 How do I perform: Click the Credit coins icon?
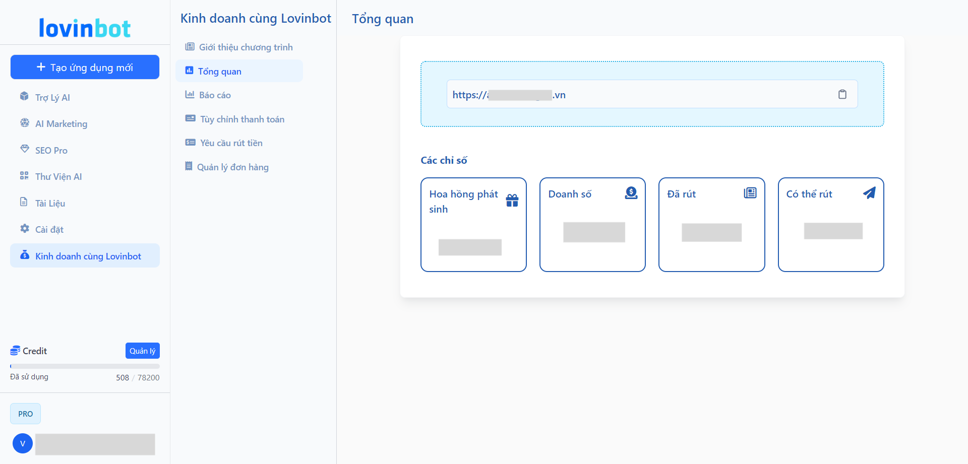[15, 351]
